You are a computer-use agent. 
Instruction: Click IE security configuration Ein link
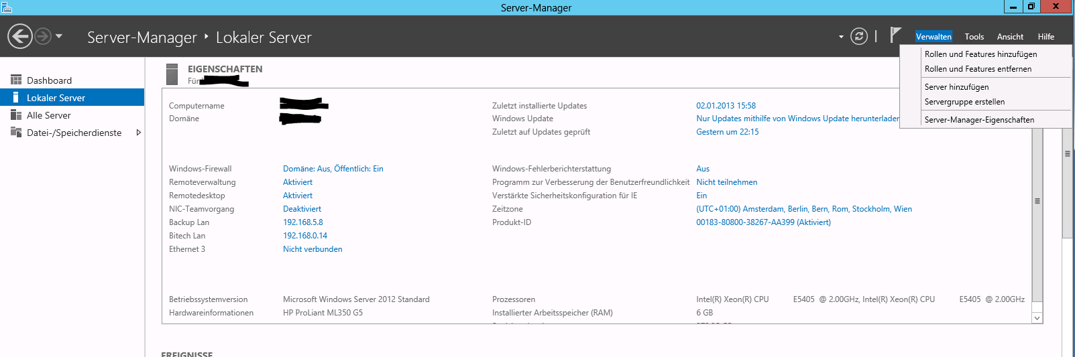click(701, 196)
